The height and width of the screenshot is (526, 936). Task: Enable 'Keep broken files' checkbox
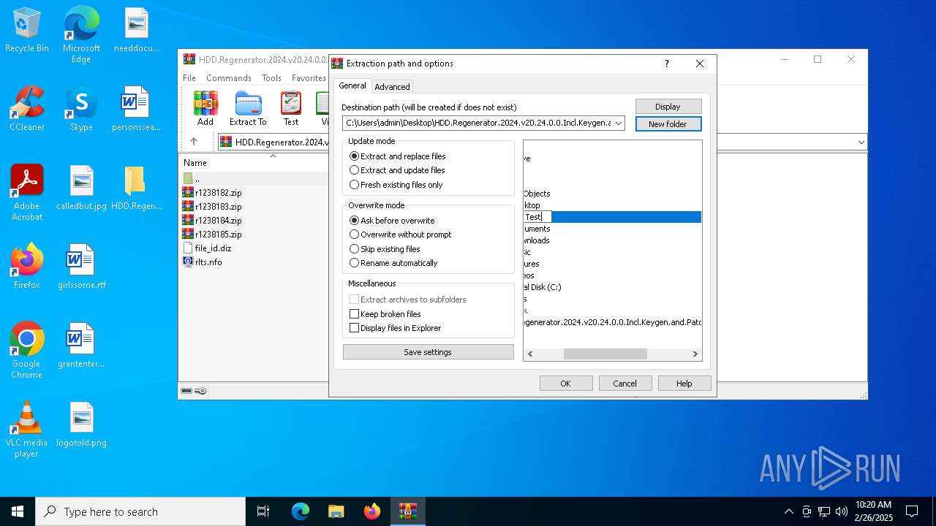point(385,314)
